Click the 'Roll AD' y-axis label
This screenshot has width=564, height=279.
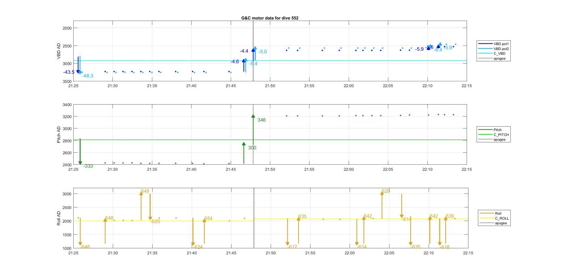click(x=59, y=218)
